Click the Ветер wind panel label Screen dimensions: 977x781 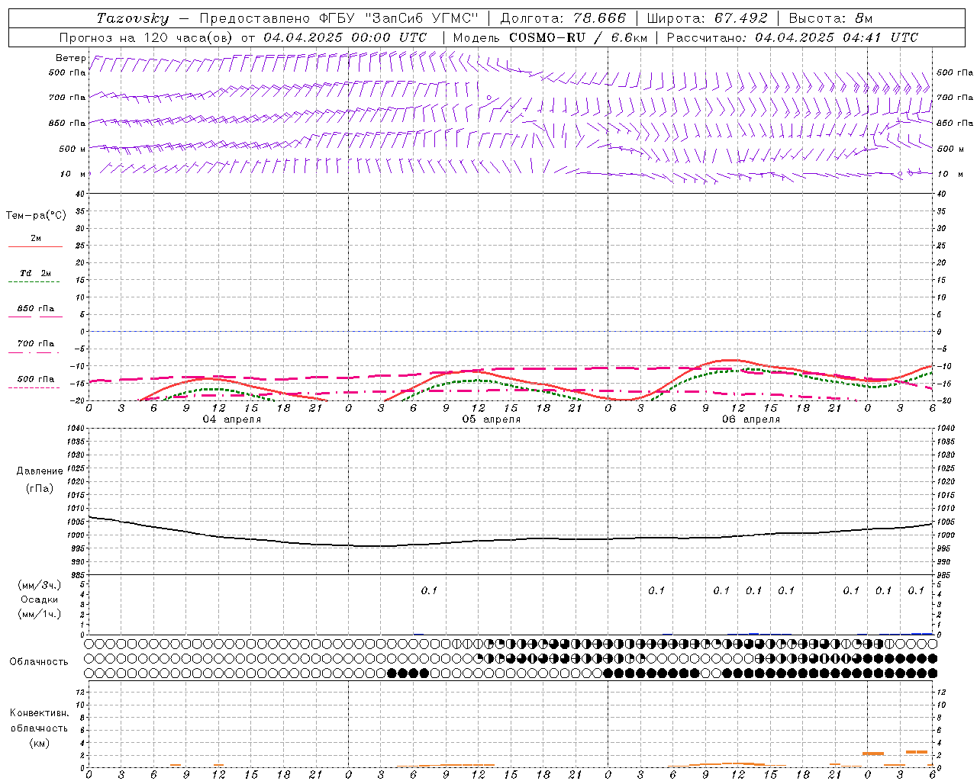pos(70,58)
